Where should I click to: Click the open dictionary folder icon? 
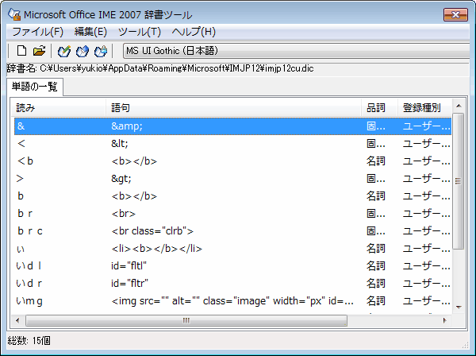click(x=39, y=52)
